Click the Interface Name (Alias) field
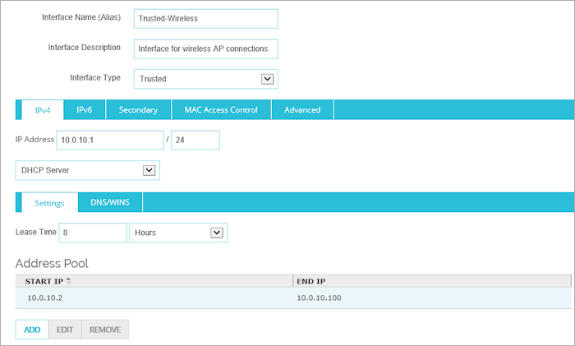This screenshot has height=346, width=575. 205,19
